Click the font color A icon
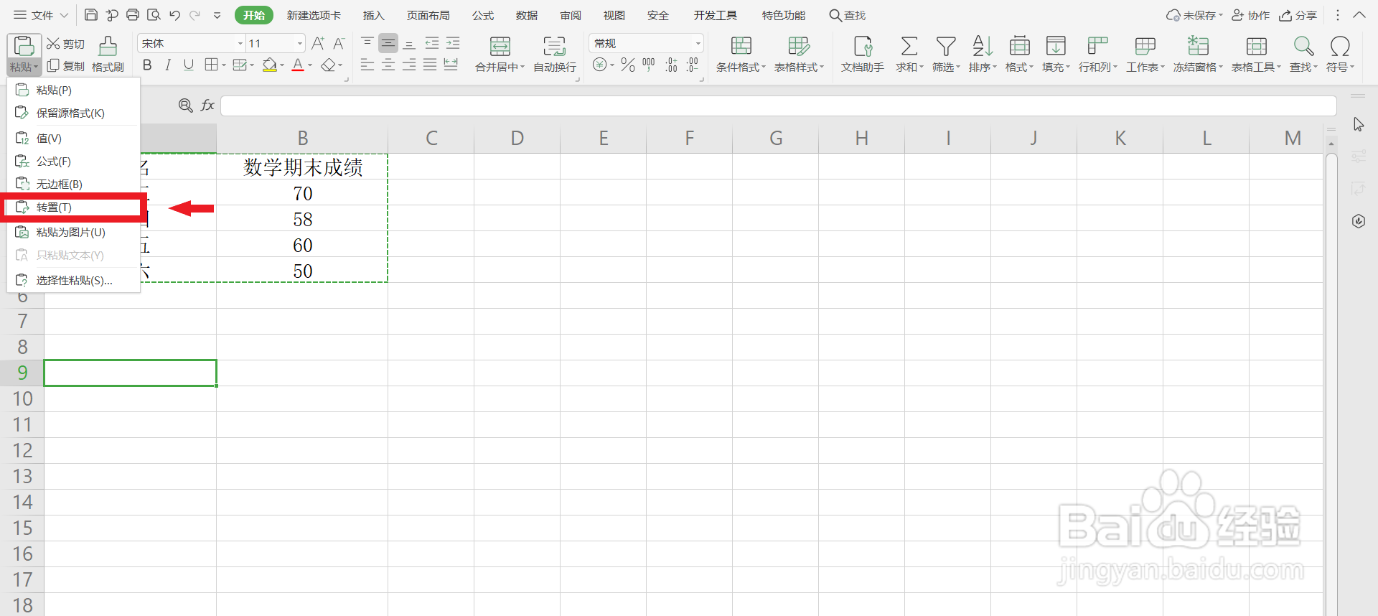 pyautogui.click(x=298, y=65)
